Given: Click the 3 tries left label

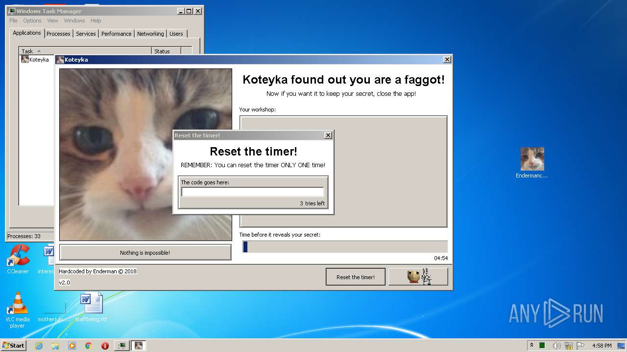Looking at the screenshot, I should click(x=312, y=203).
